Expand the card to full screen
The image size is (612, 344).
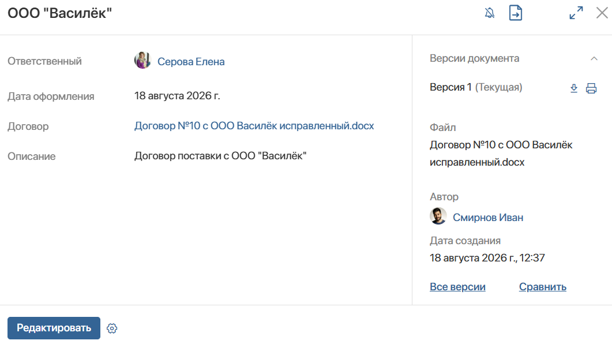click(x=576, y=13)
